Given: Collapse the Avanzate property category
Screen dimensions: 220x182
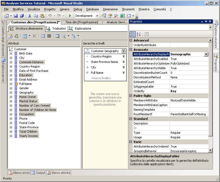Looking at the screenshot, I should [131, 50].
